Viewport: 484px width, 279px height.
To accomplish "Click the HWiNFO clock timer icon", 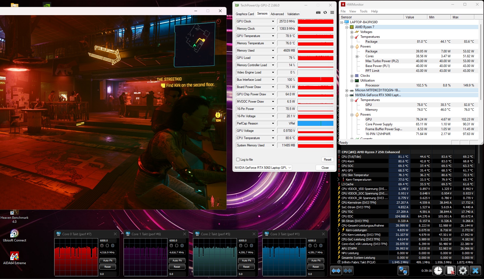I will pos(438,270).
